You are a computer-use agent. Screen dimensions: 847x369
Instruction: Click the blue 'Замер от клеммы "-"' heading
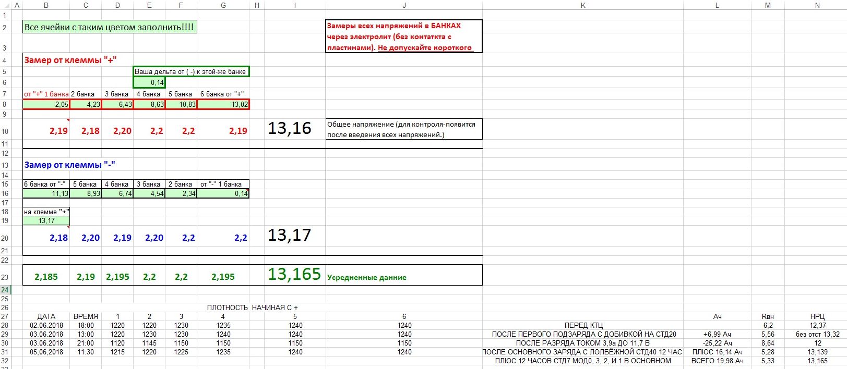pos(69,165)
